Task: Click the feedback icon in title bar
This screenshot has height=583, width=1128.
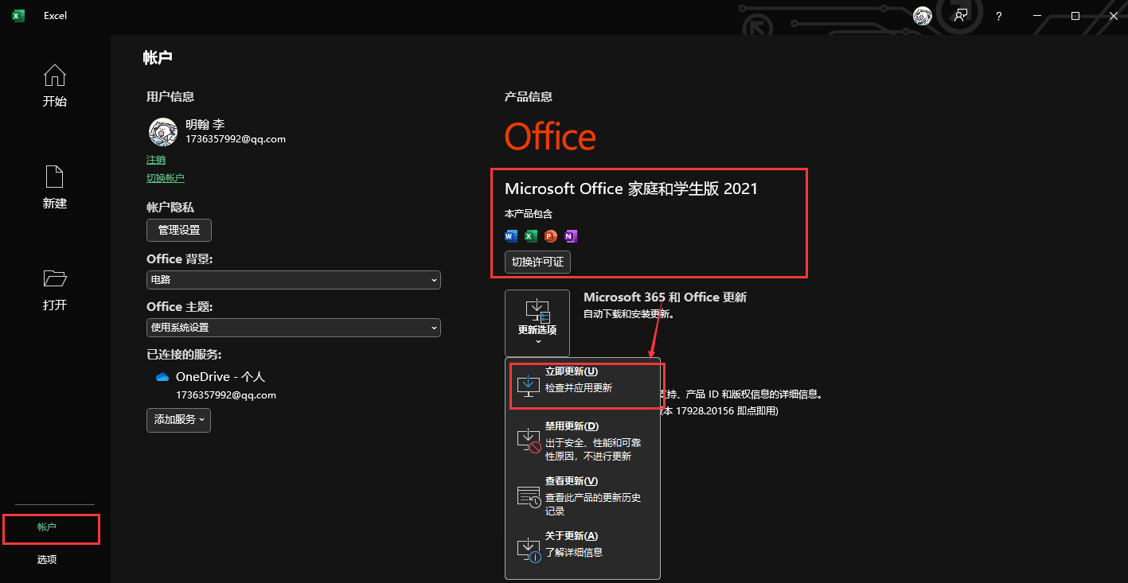Action: [961, 16]
